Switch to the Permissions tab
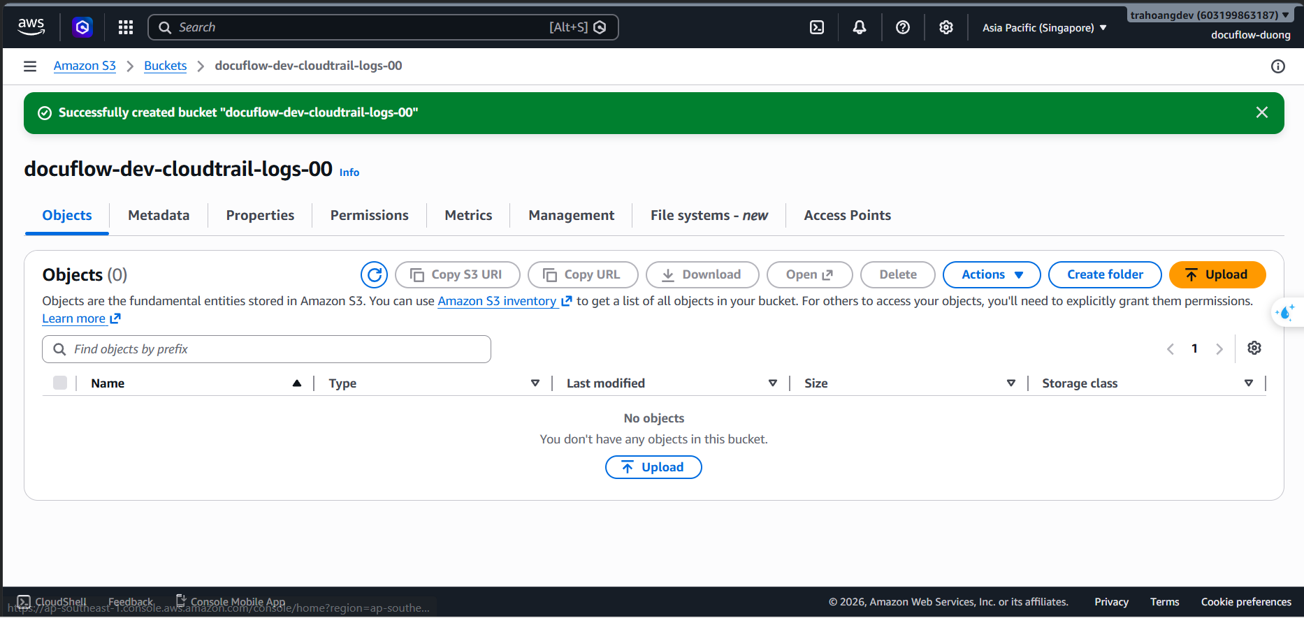This screenshot has width=1304, height=618. (369, 215)
